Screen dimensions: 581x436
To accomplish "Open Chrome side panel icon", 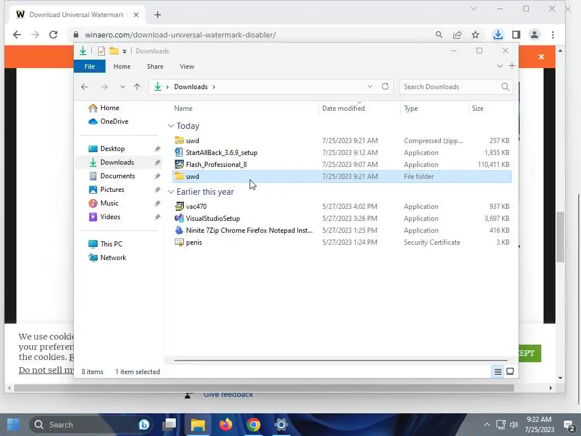I will [x=516, y=35].
